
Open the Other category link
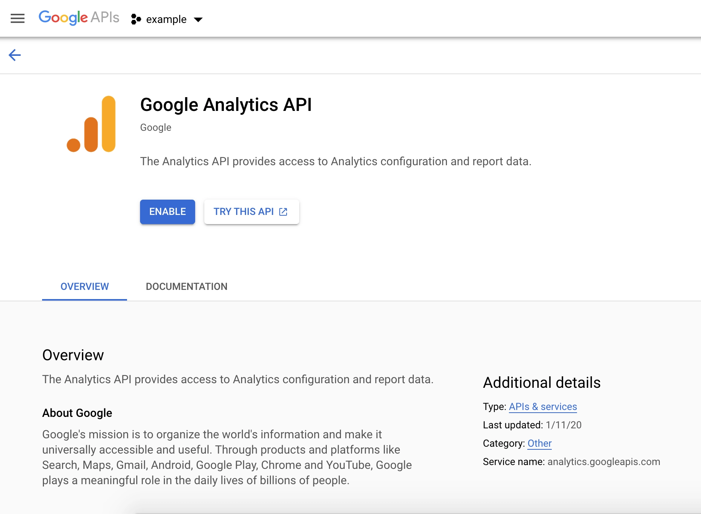(539, 443)
